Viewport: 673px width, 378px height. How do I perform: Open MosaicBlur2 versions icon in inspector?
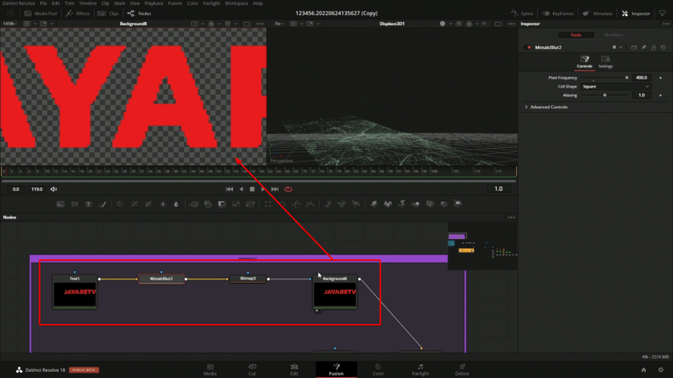tap(634, 47)
